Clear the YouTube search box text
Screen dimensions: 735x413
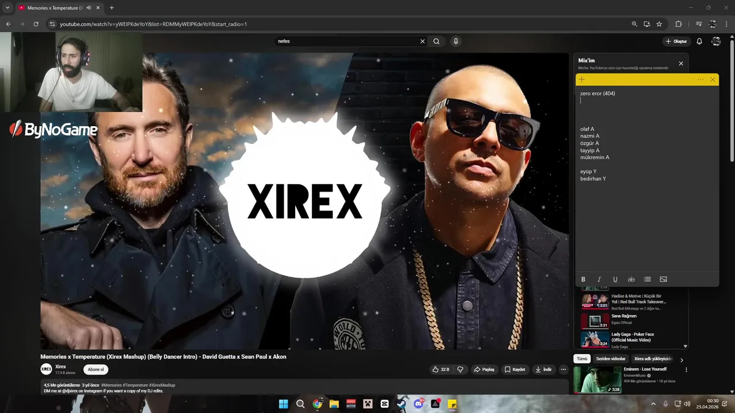(x=423, y=41)
